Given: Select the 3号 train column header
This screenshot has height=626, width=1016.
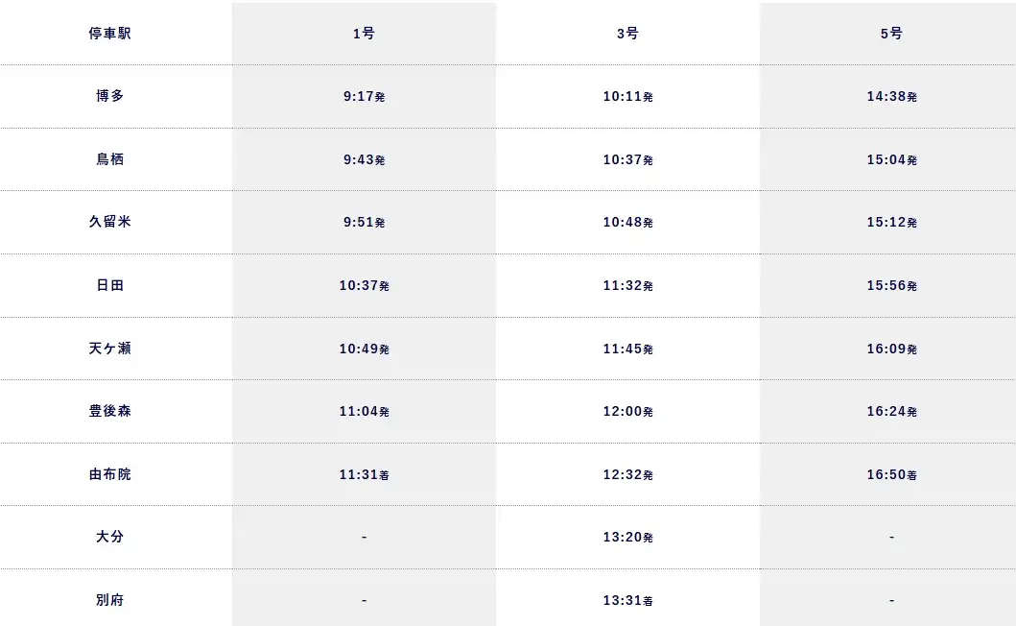Looking at the screenshot, I should pyautogui.click(x=627, y=34).
